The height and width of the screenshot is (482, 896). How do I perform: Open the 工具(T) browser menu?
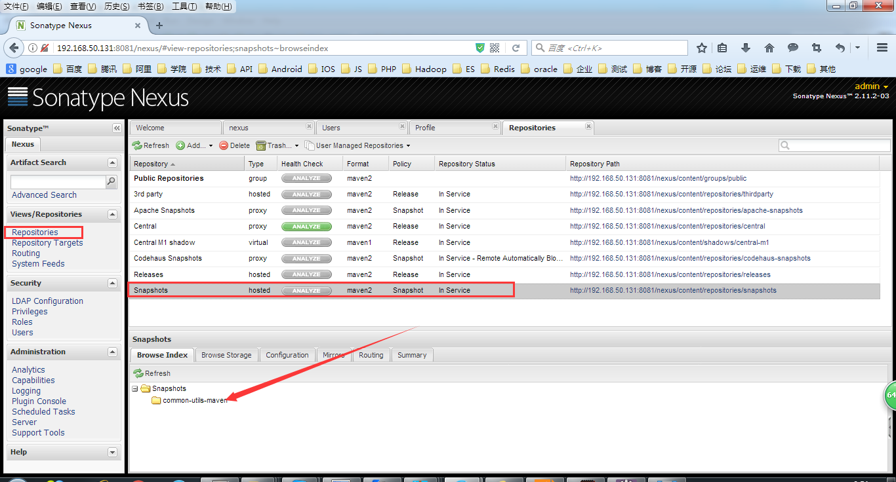tap(184, 7)
